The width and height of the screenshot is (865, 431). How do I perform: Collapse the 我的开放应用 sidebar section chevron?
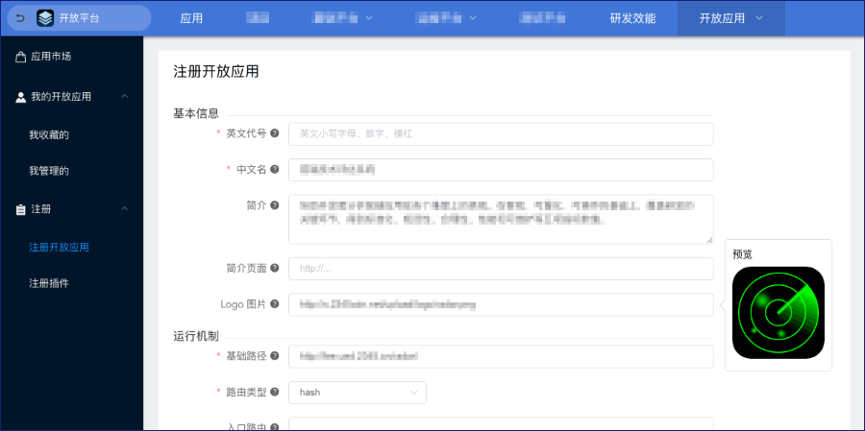coord(125,96)
